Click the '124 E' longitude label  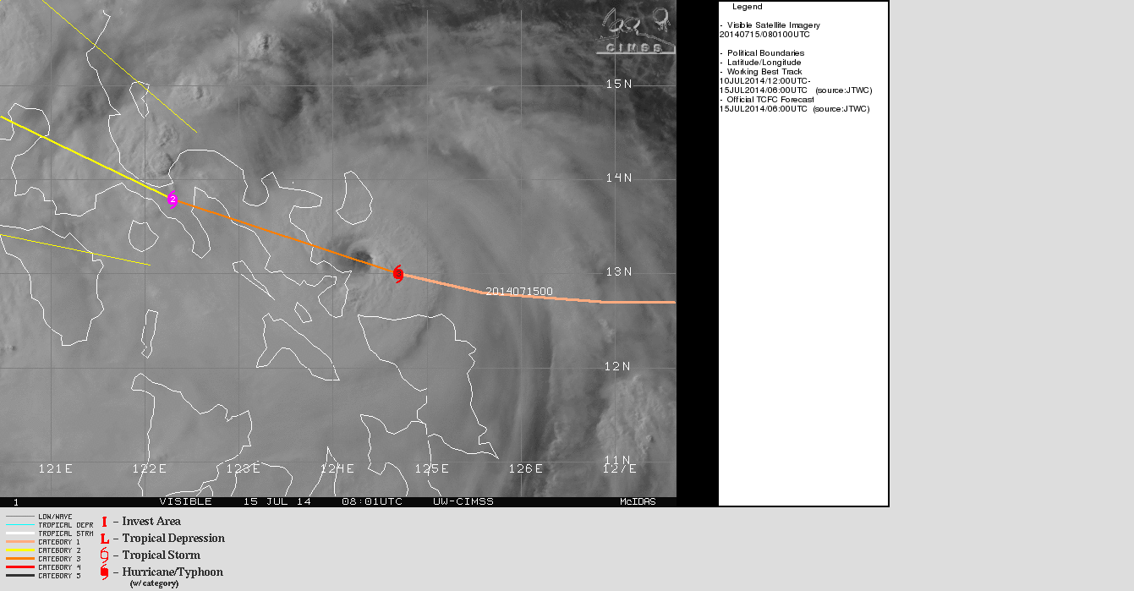tap(337, 468)
